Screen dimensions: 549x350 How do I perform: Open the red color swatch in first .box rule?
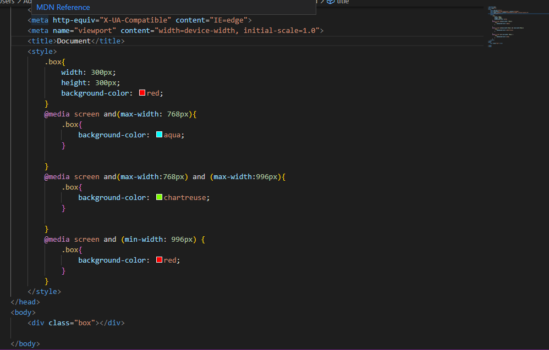(x=142, y=93)
